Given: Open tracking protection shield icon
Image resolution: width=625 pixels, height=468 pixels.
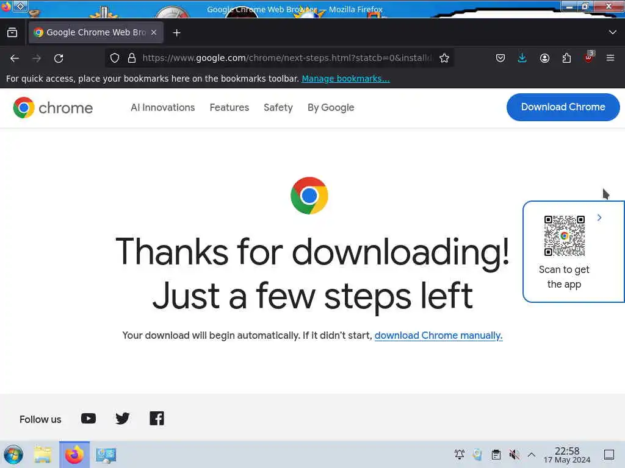Looking at the screenshot, I should pos(115,58).
